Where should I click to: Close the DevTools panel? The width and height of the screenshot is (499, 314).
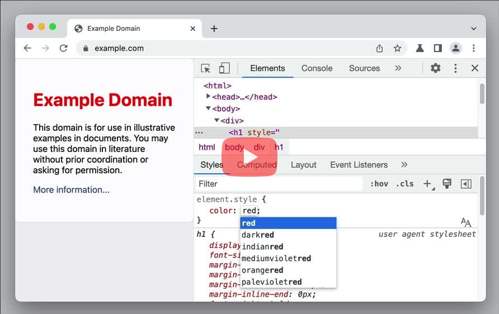[474, 68]
